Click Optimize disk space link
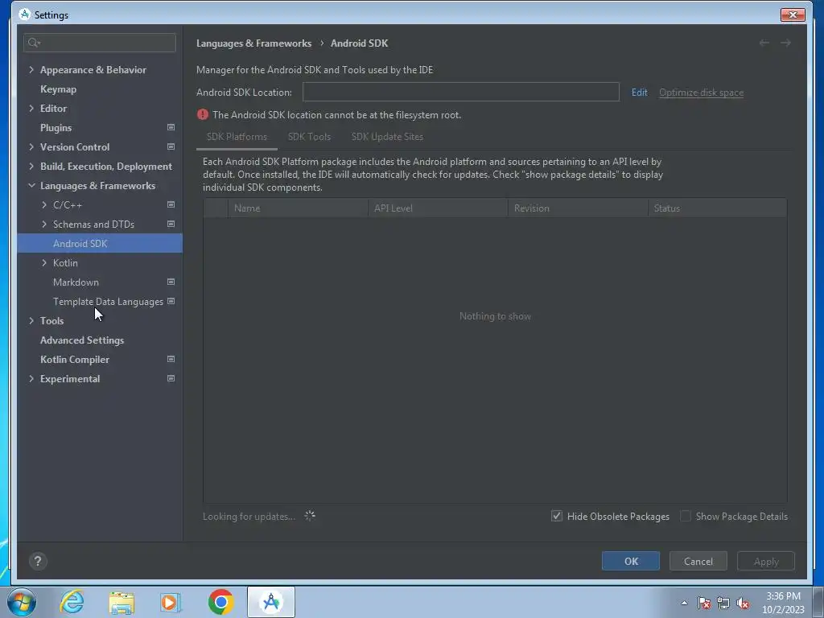Screen dimensions: 824x618 click(701, 93)
